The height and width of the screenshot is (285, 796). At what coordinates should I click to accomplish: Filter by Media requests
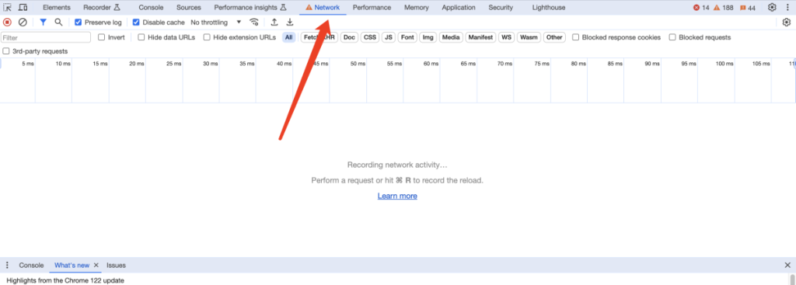(x=451, y=37)
